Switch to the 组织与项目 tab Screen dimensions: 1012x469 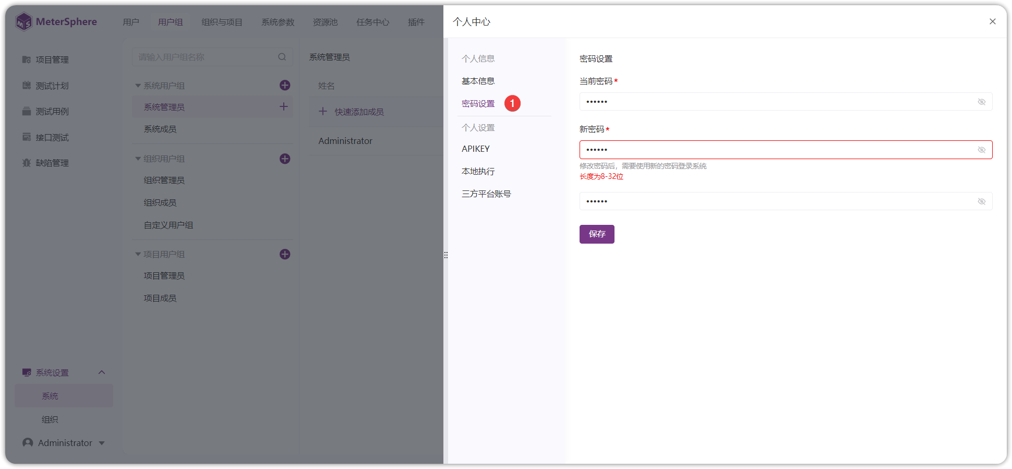pyautogui.click(x=222, y=22)
